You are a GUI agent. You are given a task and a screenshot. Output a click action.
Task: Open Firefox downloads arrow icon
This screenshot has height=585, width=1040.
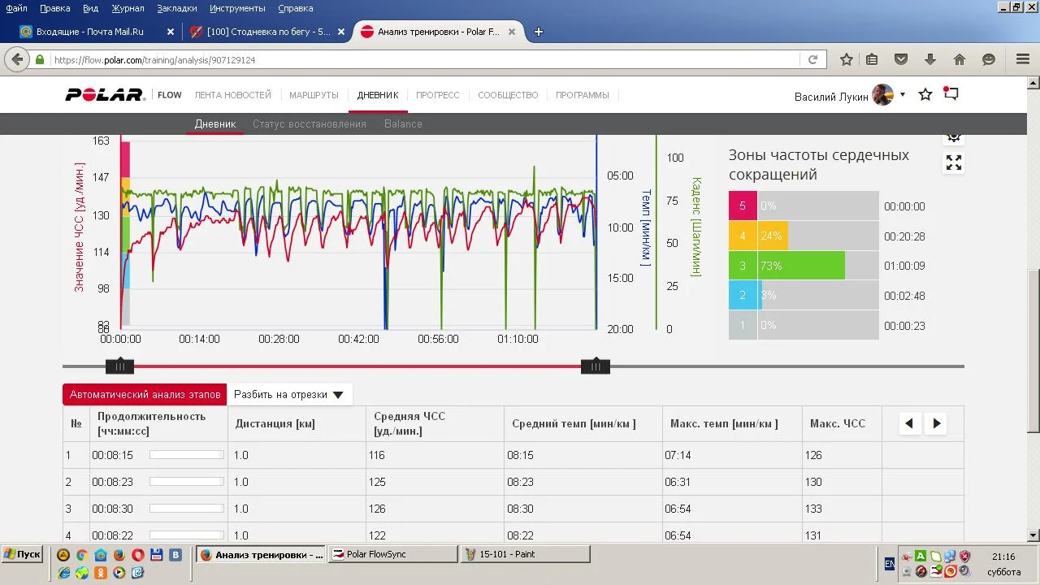click(930, 59)
